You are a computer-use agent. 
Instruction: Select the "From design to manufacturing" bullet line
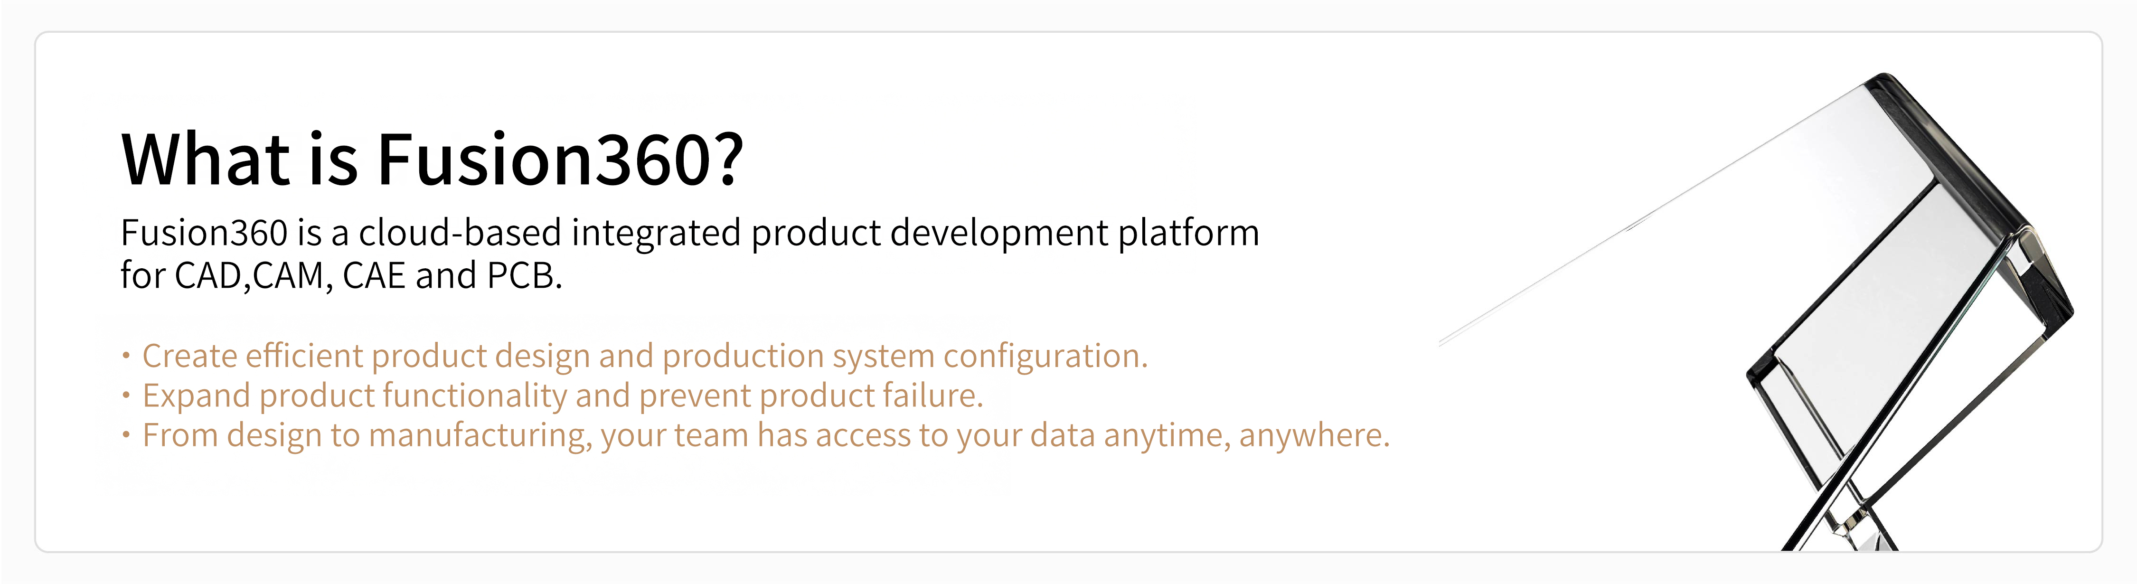tap(755, 435)
